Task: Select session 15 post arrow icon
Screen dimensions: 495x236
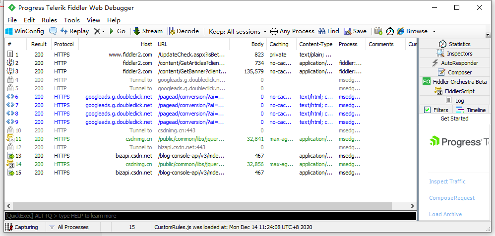Action: click(10, 173)
